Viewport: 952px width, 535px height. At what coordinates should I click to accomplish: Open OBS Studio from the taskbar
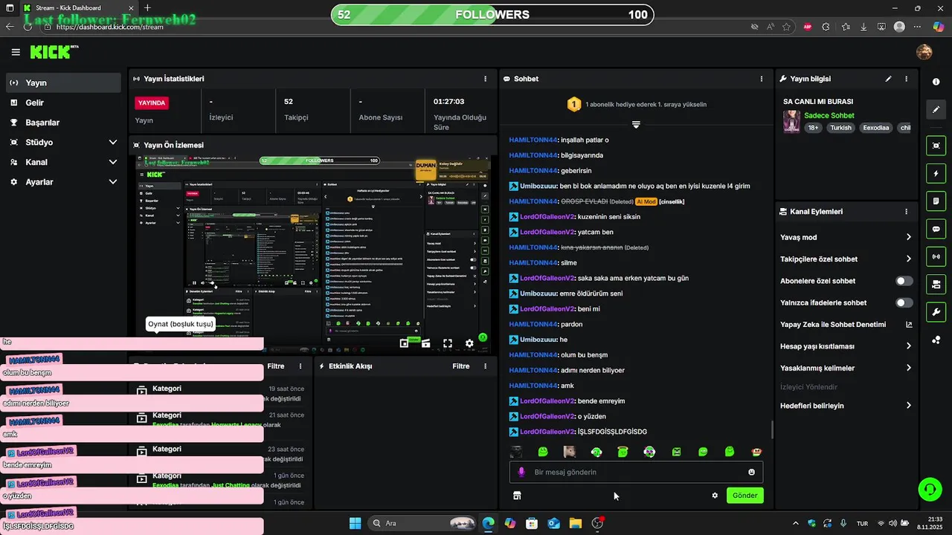[597, 523]
